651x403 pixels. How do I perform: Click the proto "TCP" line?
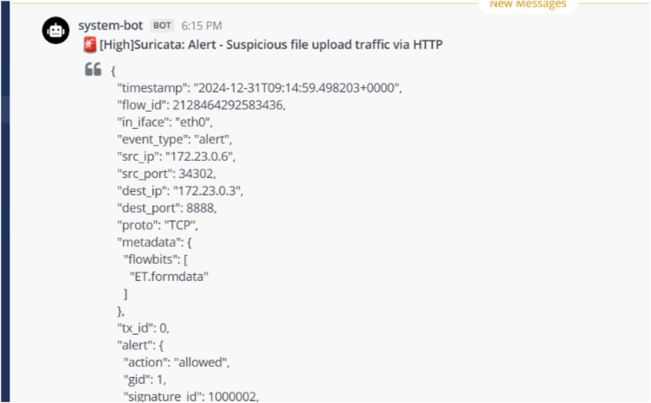pyautogui.click(x=158, y=225)
